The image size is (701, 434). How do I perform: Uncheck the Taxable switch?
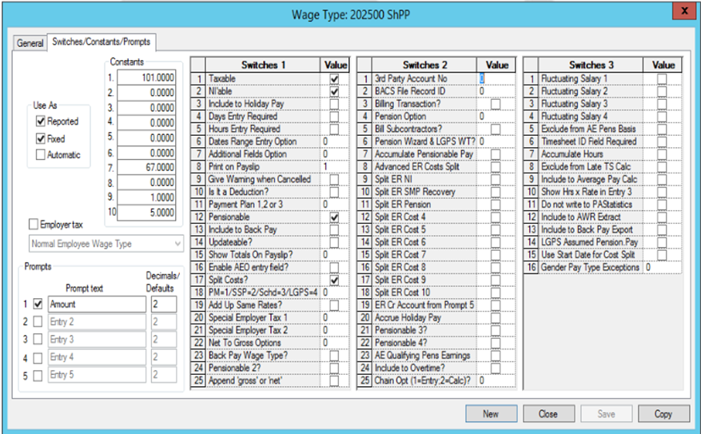(x=334, y=79)
